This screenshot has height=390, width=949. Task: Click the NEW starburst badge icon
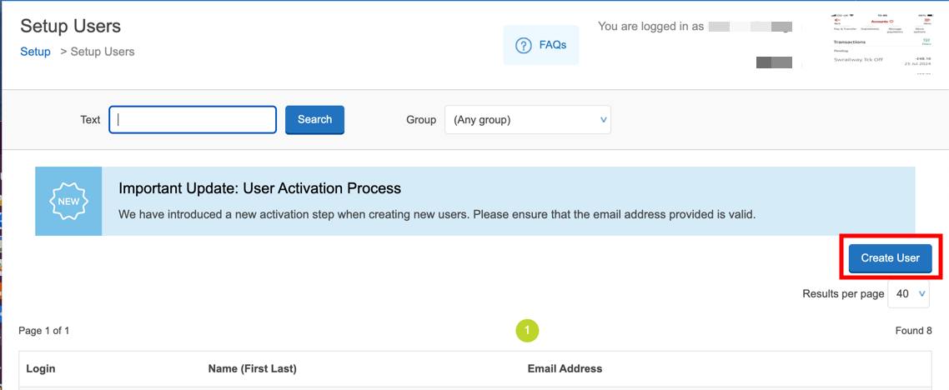(68, 202)
